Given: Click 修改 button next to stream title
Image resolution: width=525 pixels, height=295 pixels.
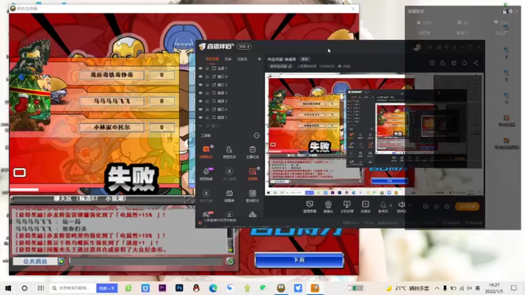Looking at the screenshot, I should (x=304, y=59).
